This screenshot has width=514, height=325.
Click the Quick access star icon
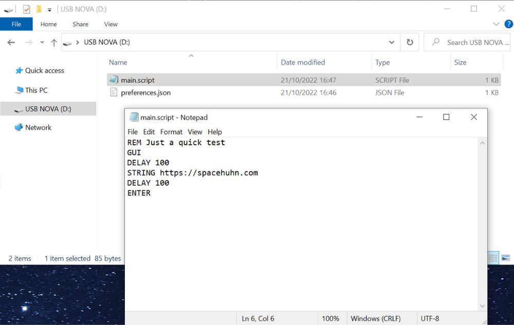pos(19,70)
